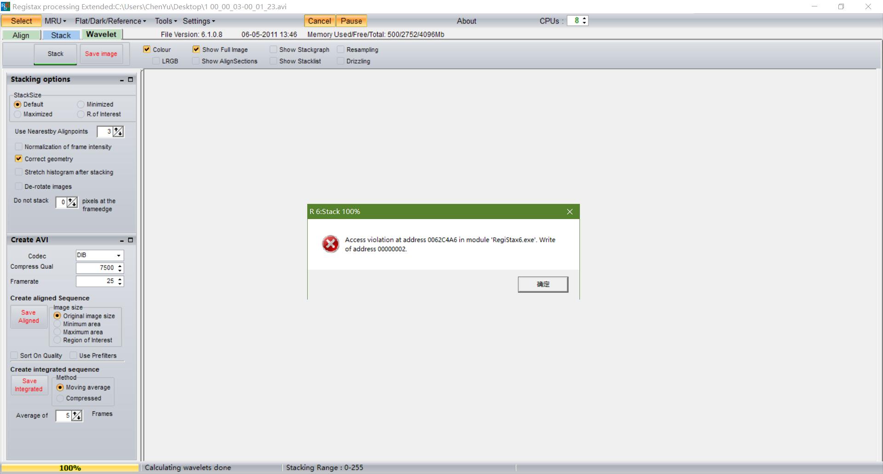This screenshot has width=883, height=474.
Task: Click the Cancel button
Action: pos(320,21)
